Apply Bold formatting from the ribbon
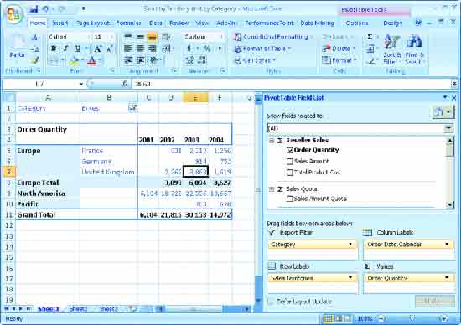 tap(54, 49)
